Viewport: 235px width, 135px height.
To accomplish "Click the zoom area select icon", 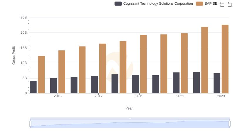I will 222,4.
